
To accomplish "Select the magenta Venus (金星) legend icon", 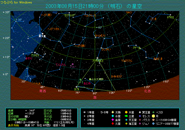I will [x=113, y=120].
